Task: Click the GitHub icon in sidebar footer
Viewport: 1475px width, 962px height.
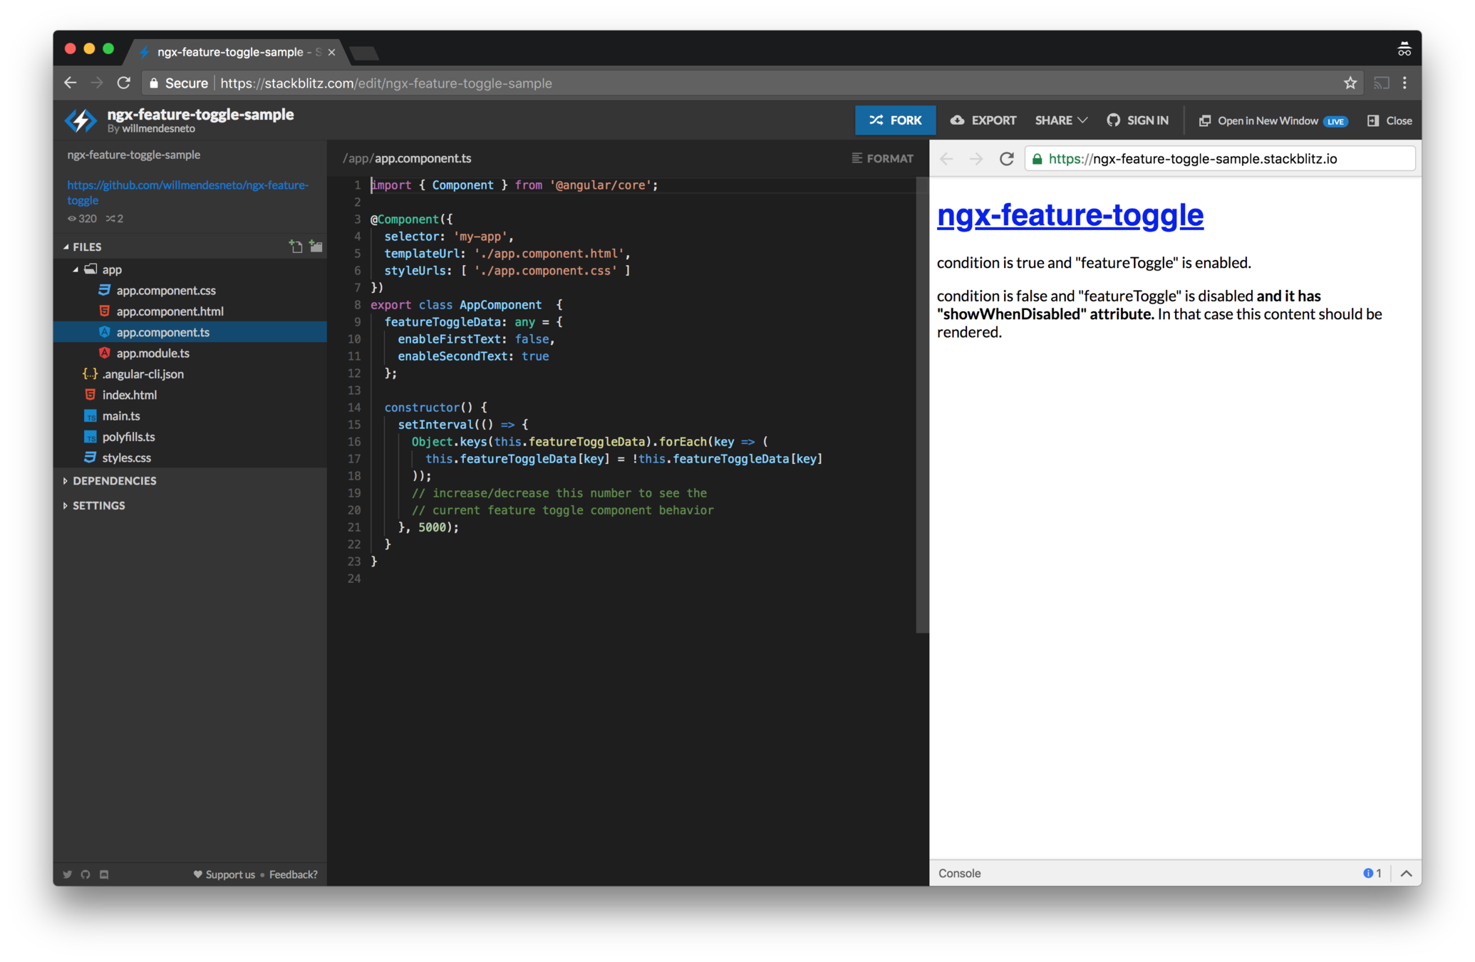Action: tap(86, 874)
